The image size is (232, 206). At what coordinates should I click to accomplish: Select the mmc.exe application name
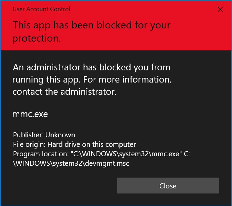[x=30, y=114]
